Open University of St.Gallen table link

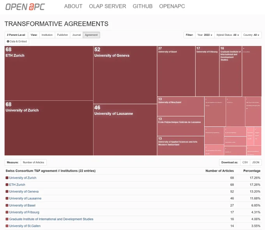(25, 226)
